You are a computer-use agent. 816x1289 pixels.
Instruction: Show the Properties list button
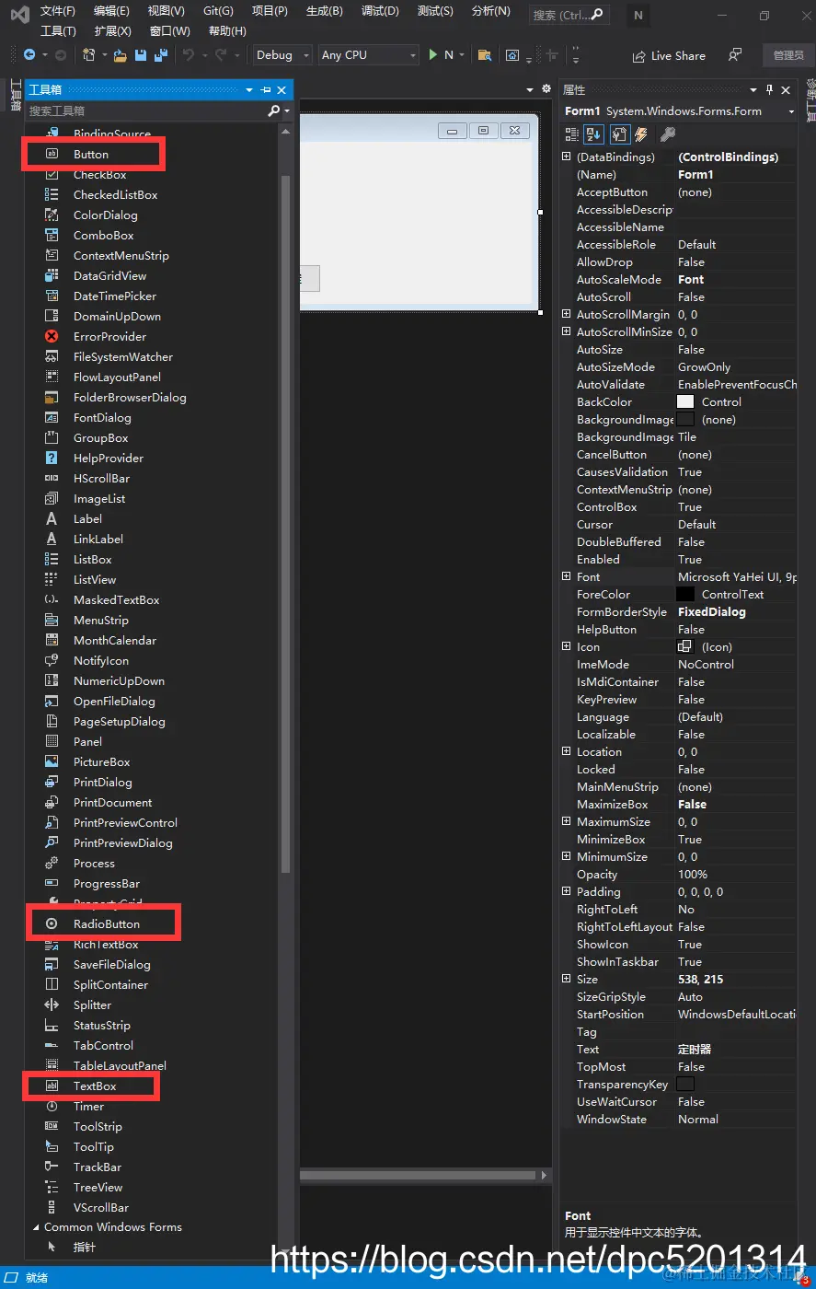[620, 134]
